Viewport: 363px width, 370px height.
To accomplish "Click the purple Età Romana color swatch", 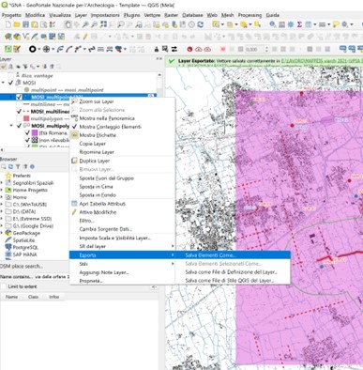I will pos(35,133).
